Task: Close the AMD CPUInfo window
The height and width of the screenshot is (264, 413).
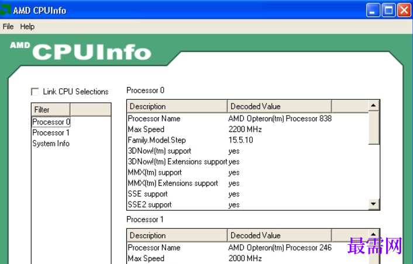Action: pyautogui.click(x=404, y=11)
